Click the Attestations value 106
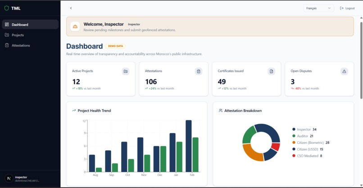This screenshot has height=188, width=363. tap(151, 81)
